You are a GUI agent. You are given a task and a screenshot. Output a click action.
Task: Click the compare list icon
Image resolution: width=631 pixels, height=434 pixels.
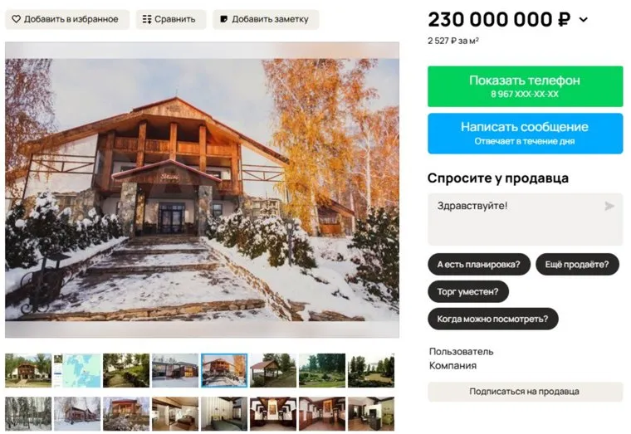pyautogui.click(x=147, y=19)
